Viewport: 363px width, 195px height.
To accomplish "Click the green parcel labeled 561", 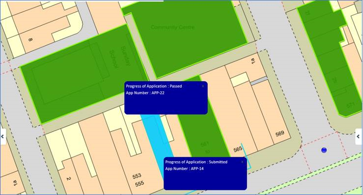I will click(204, 130).
